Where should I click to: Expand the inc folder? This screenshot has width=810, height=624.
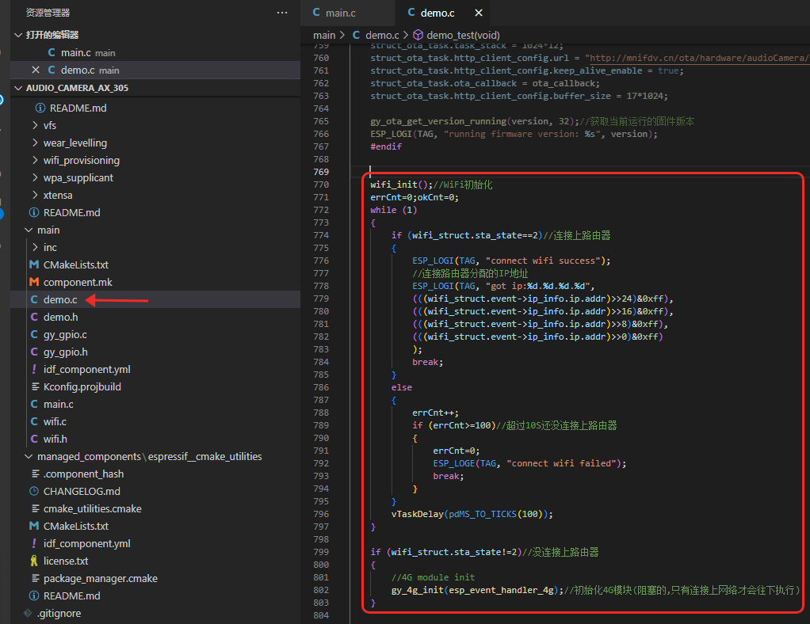(50, 247)
